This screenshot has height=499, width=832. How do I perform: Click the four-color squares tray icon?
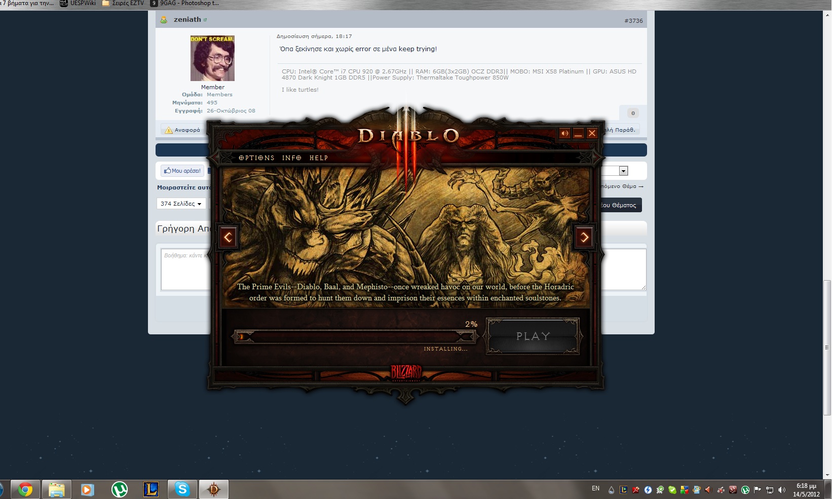685,490
